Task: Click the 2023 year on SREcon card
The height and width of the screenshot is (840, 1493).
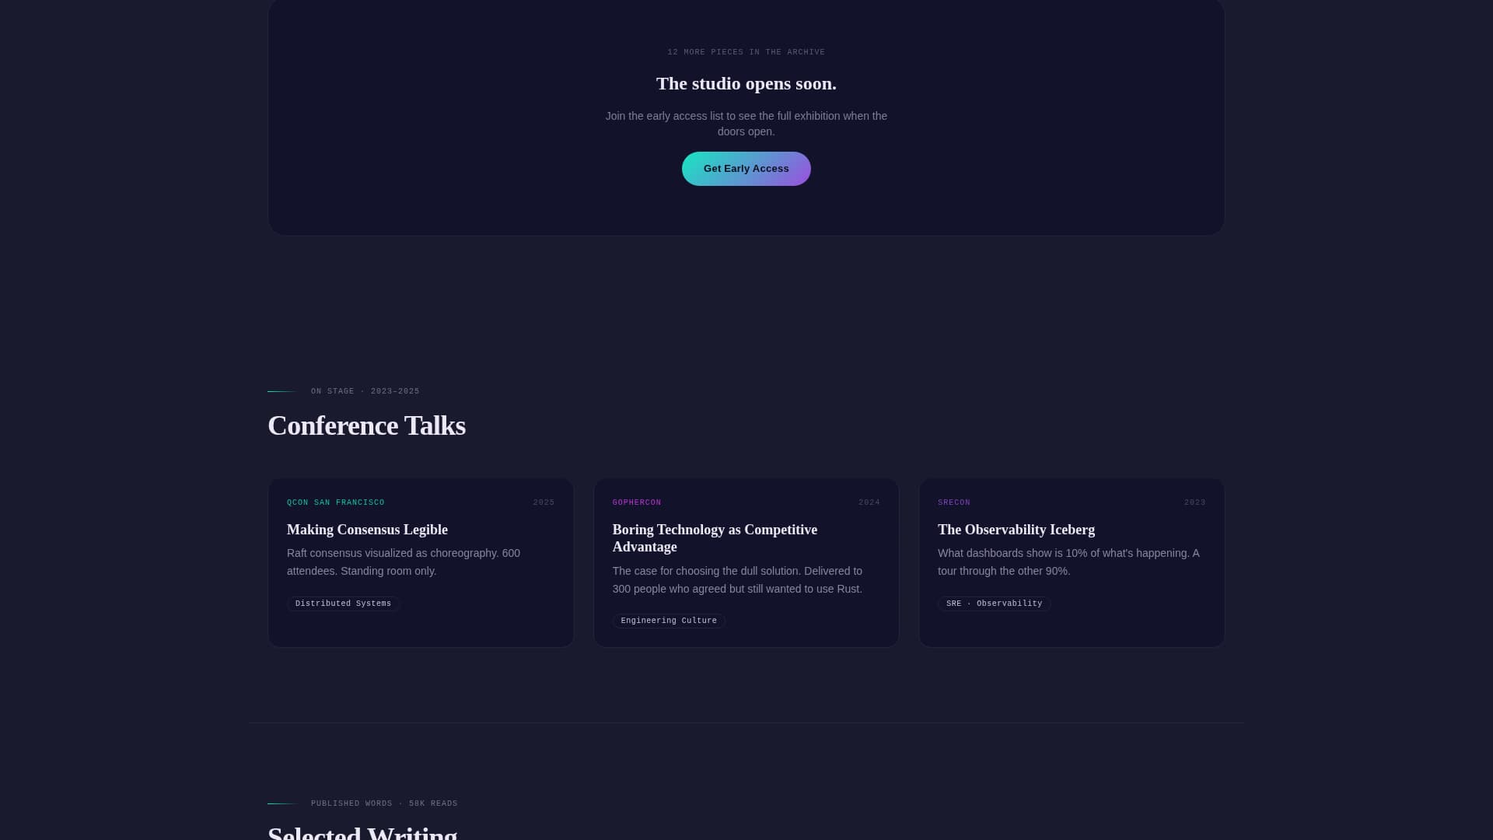Action: pos(1194,502)
